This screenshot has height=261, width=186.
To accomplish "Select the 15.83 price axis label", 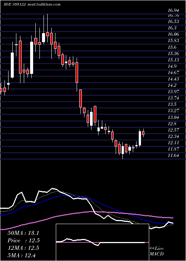I will 173,41.
